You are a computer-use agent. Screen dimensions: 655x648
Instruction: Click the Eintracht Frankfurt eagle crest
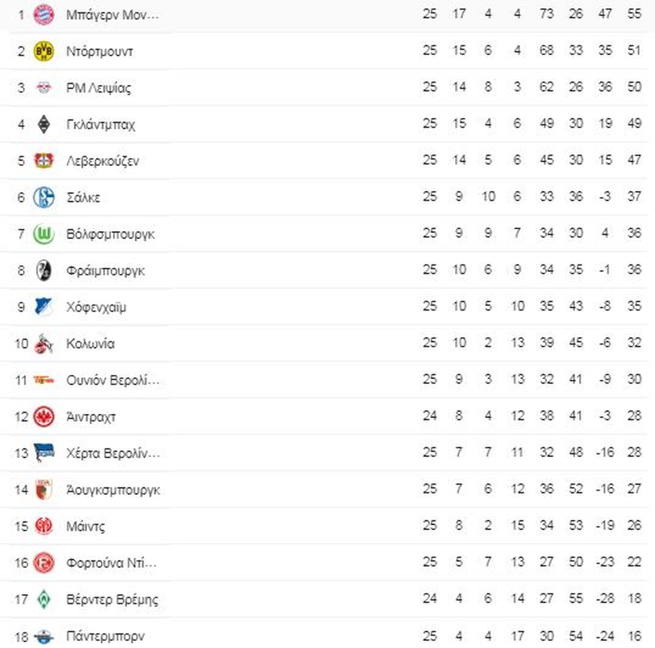click(x=44, y=417)
